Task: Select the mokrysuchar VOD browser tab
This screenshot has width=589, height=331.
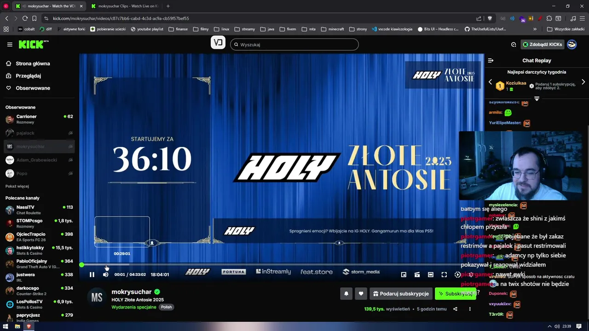Action: click(49, 6)
